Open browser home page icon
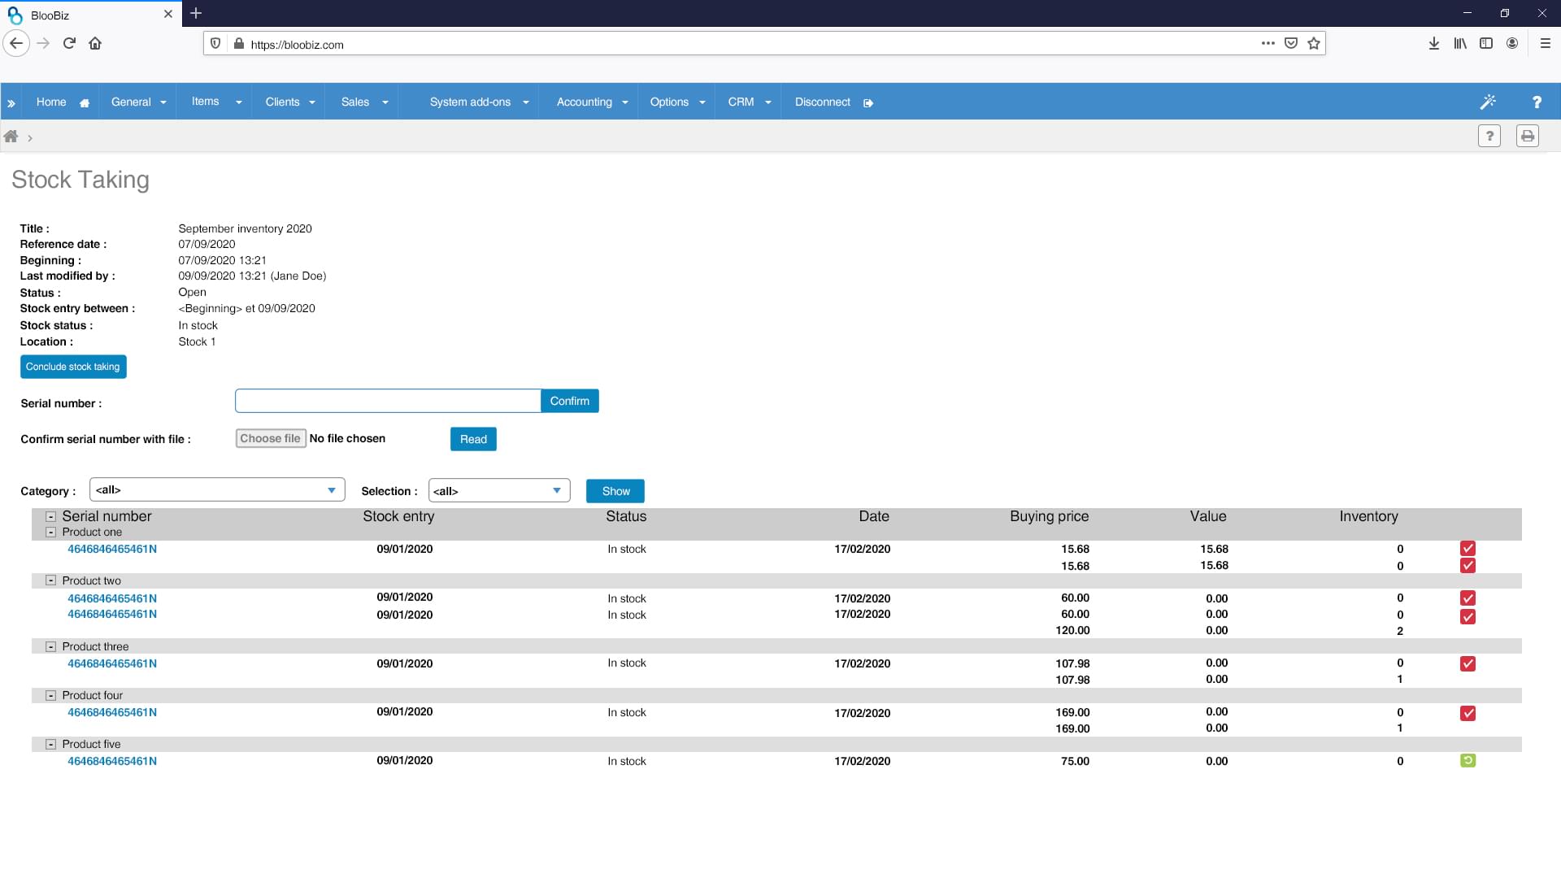The height and width of the screenshot is (878, 1561). 95,44
